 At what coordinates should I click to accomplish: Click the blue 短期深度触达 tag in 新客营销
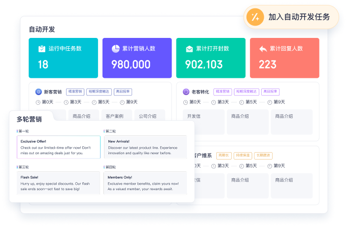(x=99, y=92)
